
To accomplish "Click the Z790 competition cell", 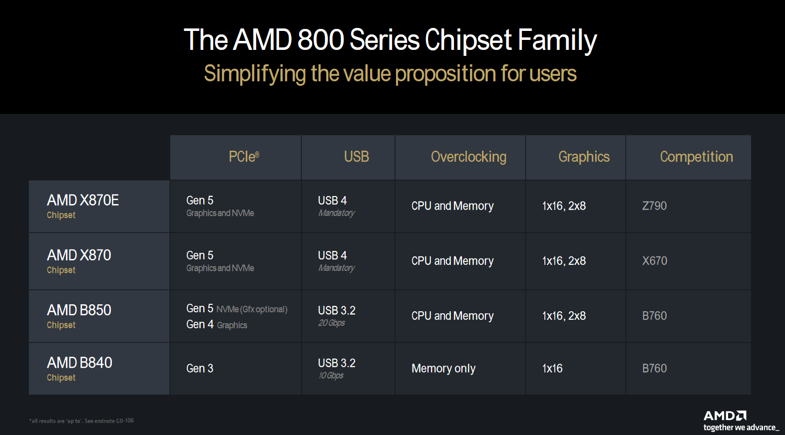I will tap(654, 206).
